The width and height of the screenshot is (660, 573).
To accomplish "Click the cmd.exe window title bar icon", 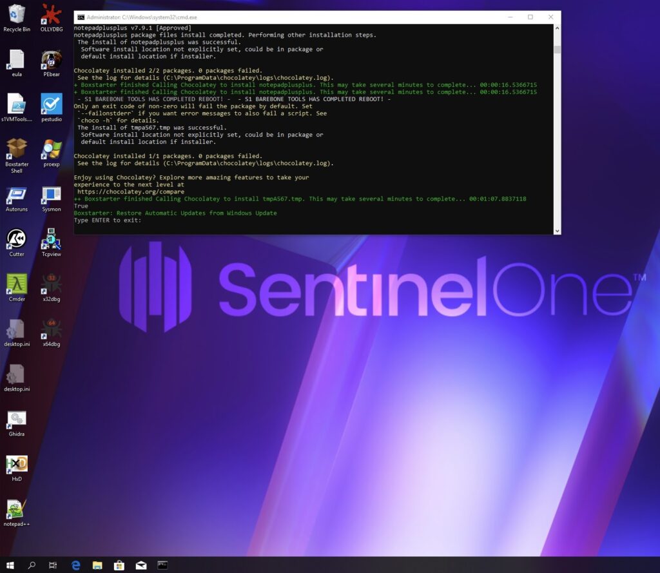I will pos(81,17).
